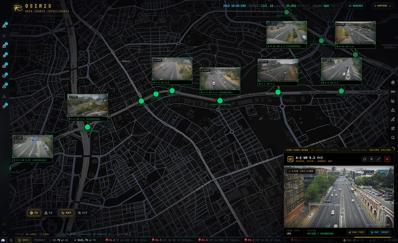This screenshot has width=398, height=243.
Task: Click the grid panel icon at bottom left
Action: [x=4, y=224]
